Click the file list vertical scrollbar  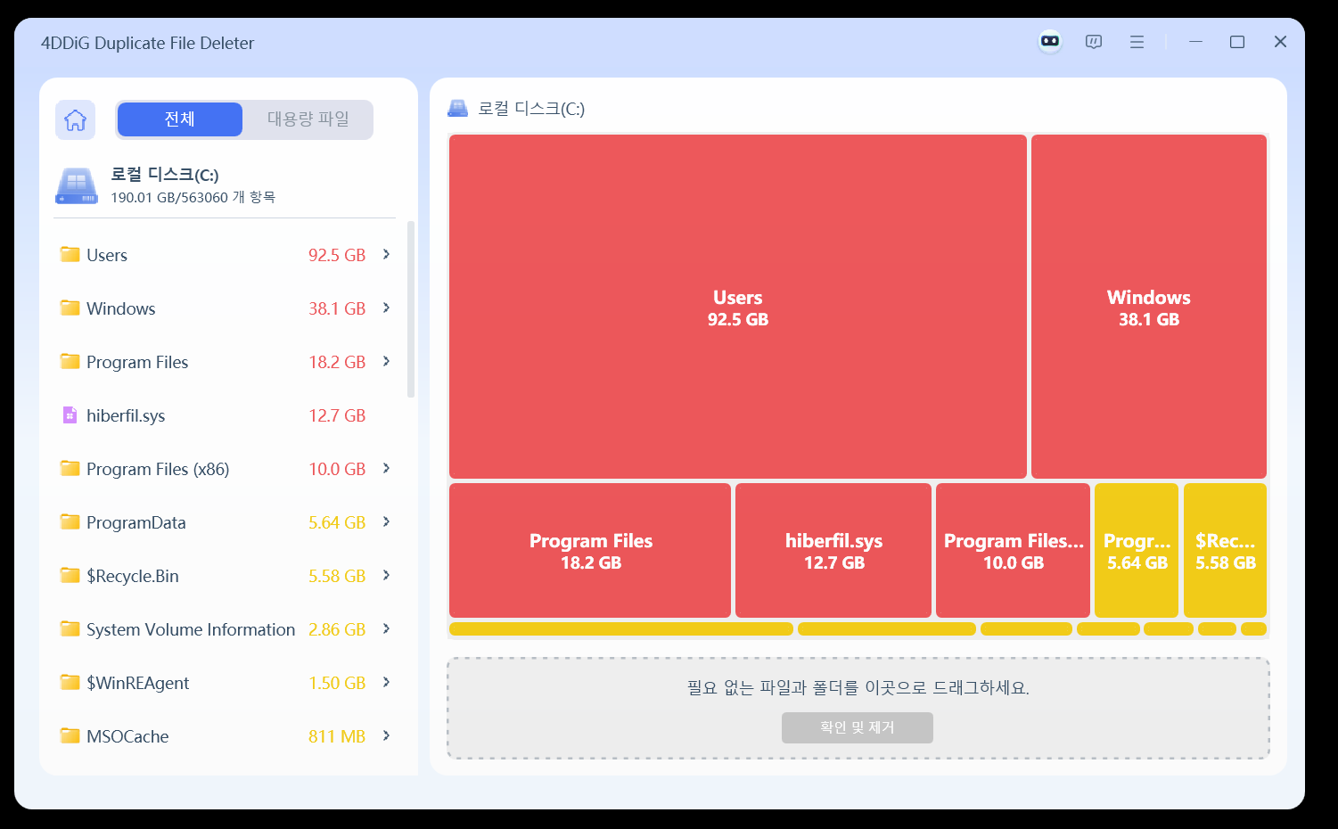411,309
